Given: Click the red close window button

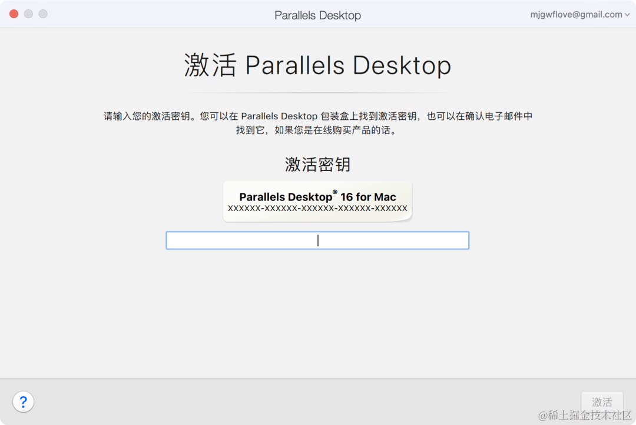Looking at the screenshot, I should (x=14, y=14).
